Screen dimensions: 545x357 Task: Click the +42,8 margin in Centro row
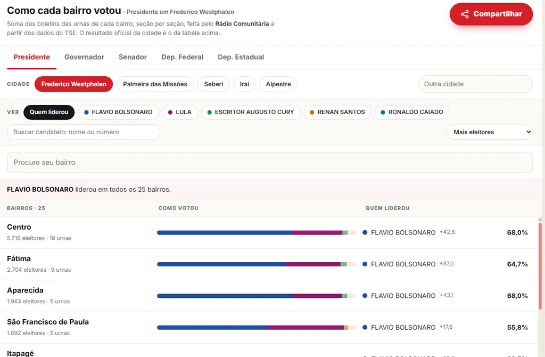pos(447,232)
